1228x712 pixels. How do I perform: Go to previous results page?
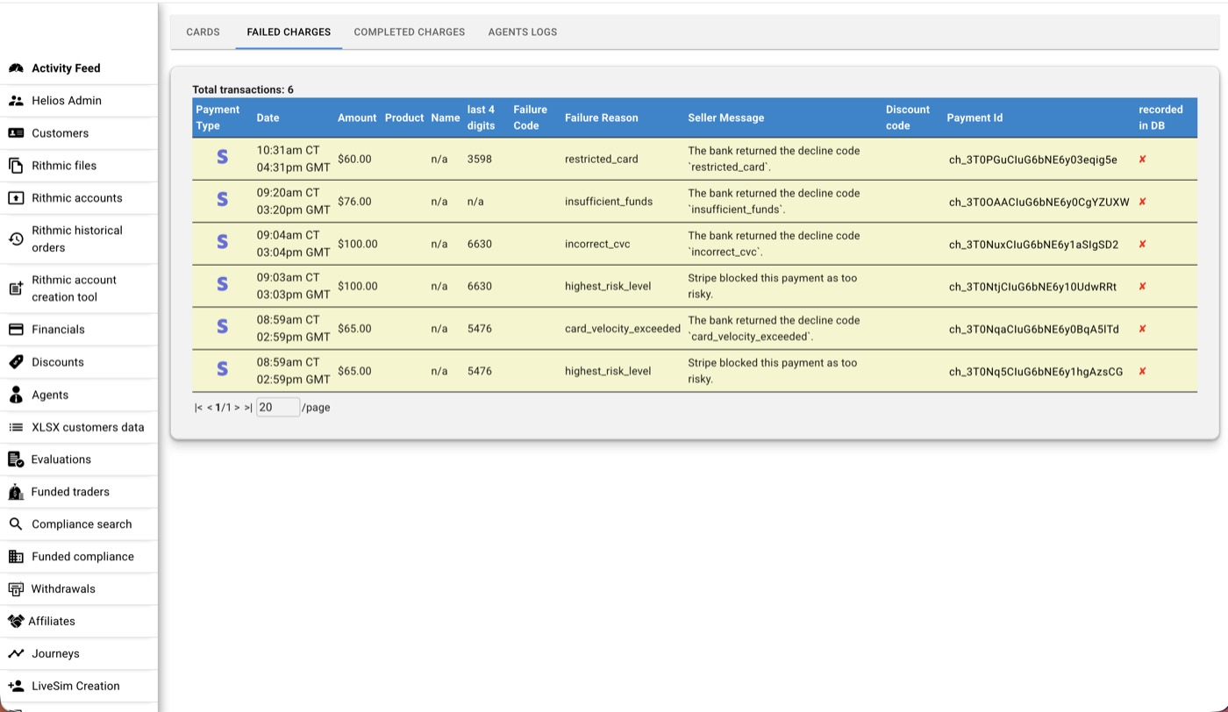click(210, 408)
